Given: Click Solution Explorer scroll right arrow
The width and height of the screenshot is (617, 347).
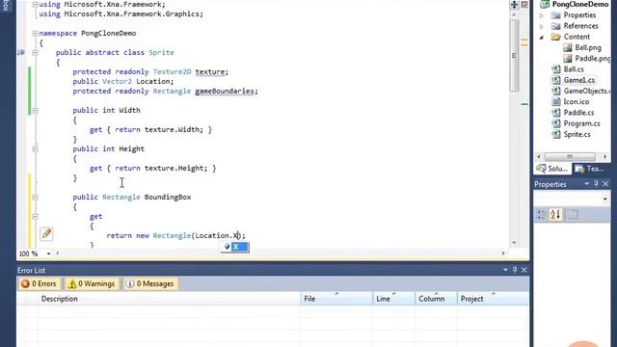Looking at the screenshot, I should pyautogui.click(x=604, y=156).
